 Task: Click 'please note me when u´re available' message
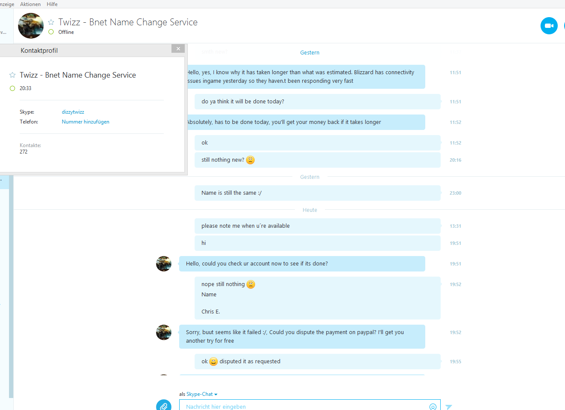318,226
